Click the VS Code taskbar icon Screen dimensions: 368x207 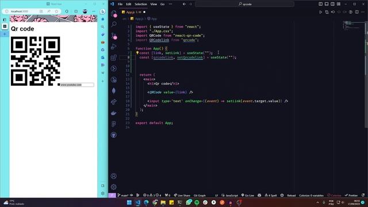tap(138, 202)
